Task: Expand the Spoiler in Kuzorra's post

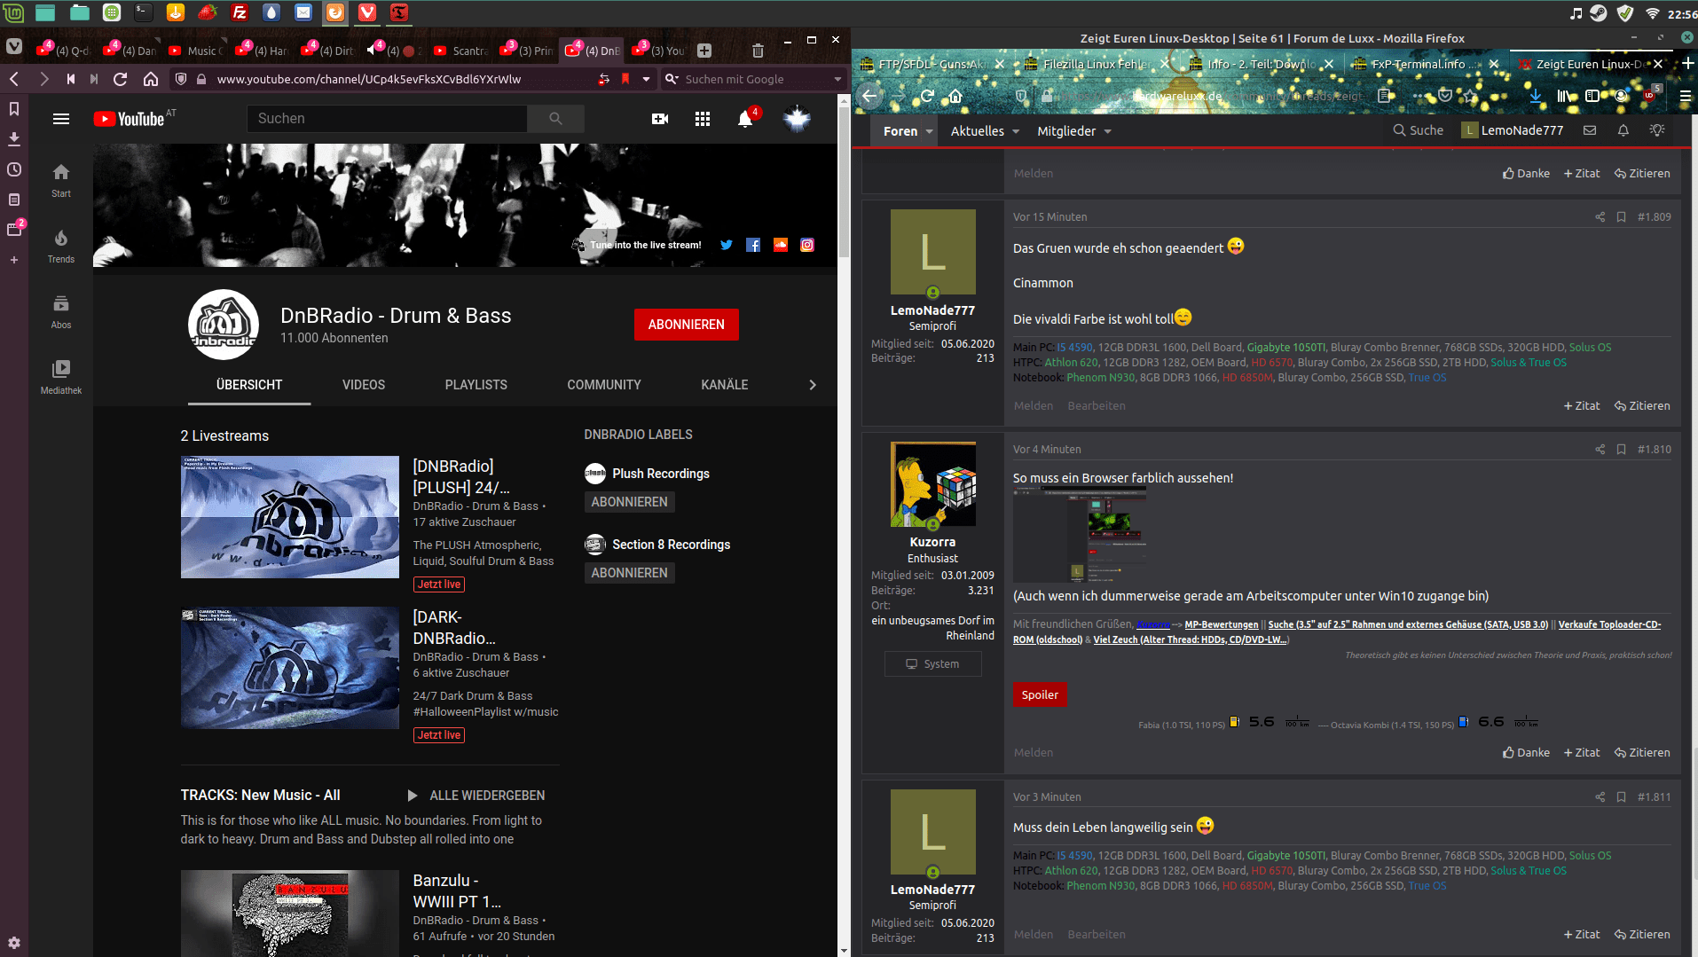Action: [1040, 694]
